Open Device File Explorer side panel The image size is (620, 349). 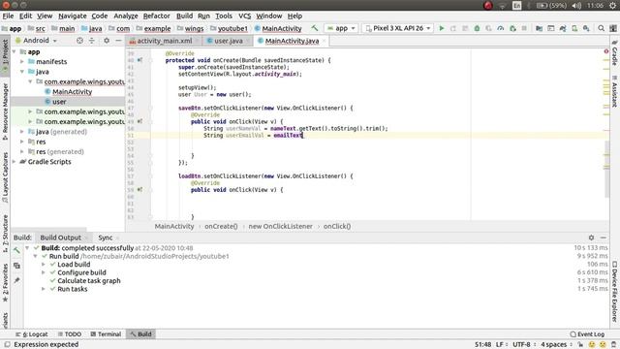pyautogui.click(x=614, y=291)
